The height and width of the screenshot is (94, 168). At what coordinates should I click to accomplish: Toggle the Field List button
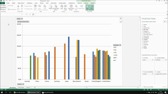(x=87, y=8)
